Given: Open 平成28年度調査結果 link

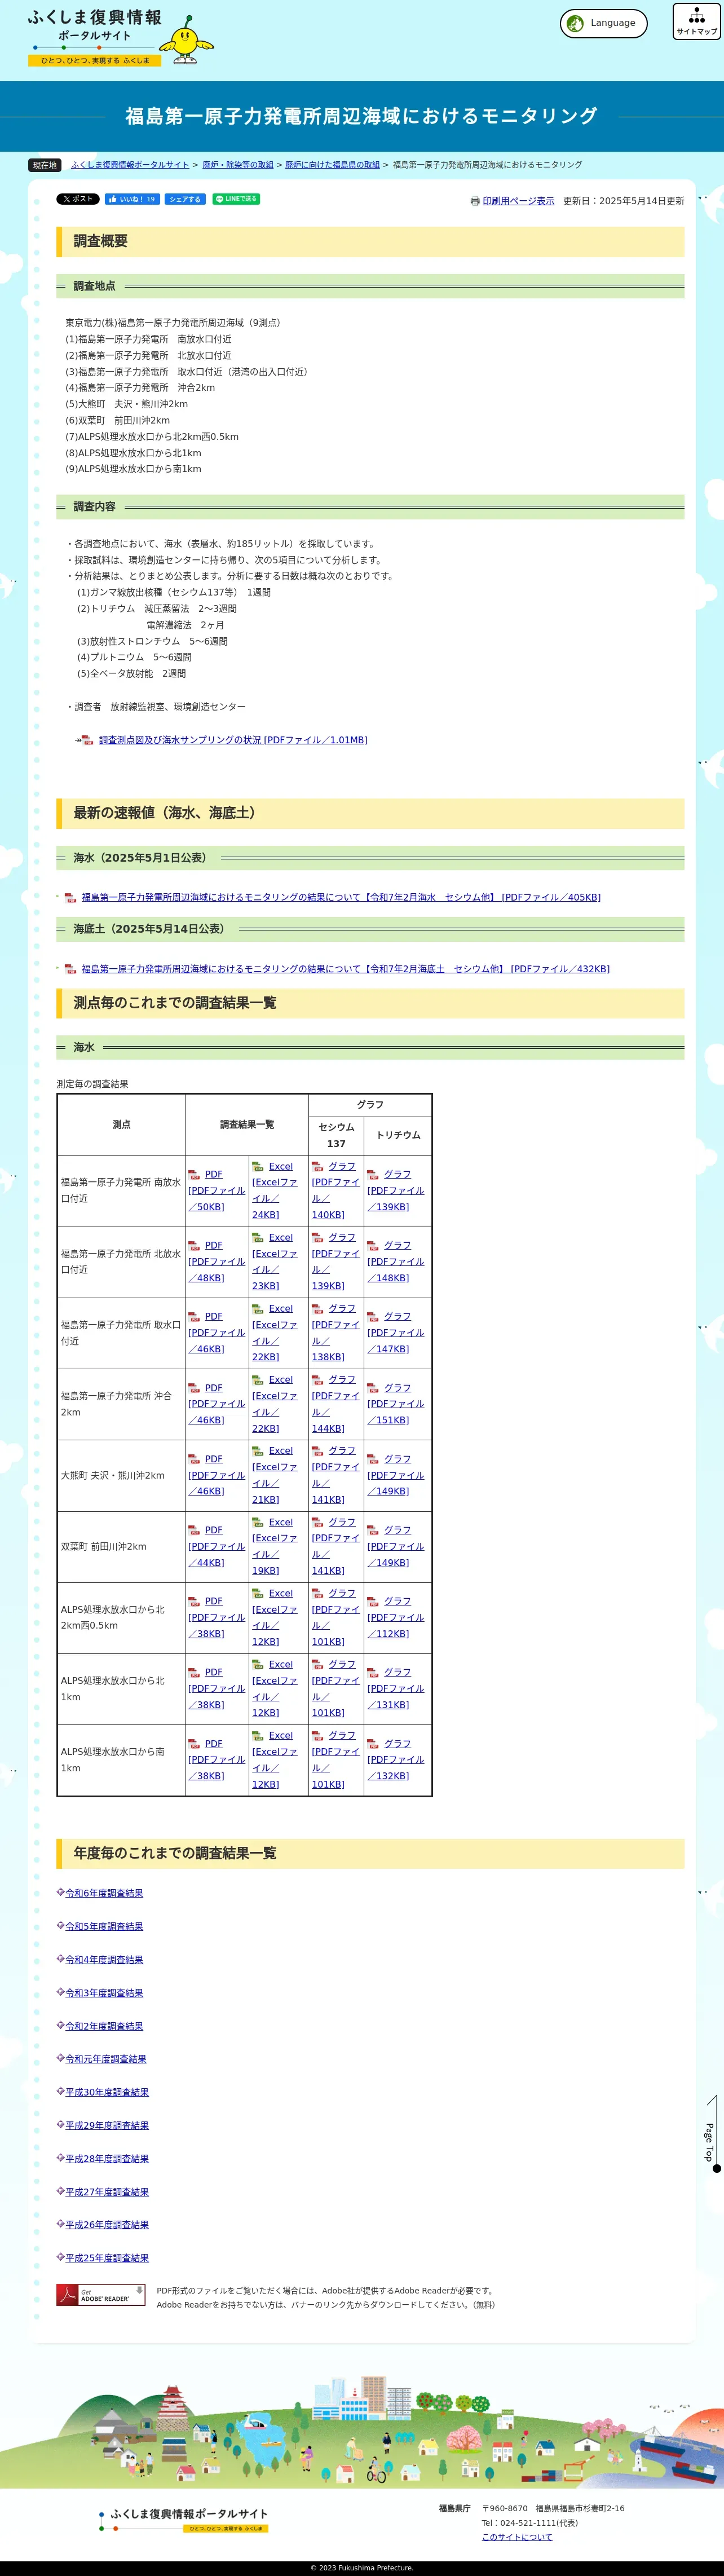Looking at the screenshot, I should pyautogui.click(x=107, y=2158).
